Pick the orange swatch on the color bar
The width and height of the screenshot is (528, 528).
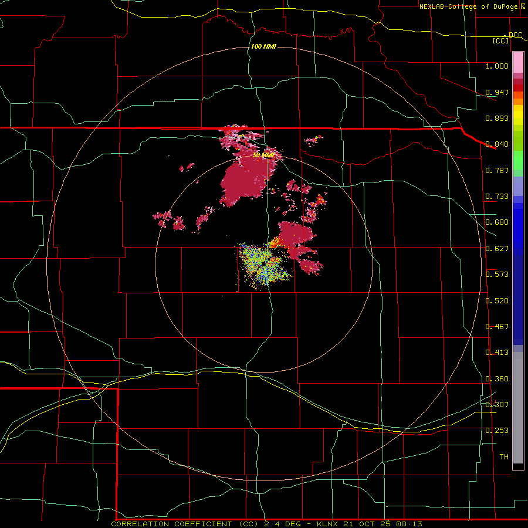click(x=518, y=101)
